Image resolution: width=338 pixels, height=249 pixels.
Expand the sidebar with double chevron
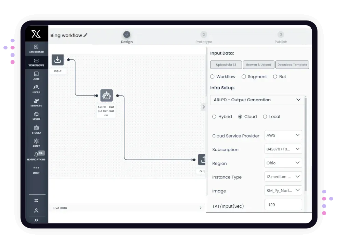pyautogui.click(x=36, y=220)
